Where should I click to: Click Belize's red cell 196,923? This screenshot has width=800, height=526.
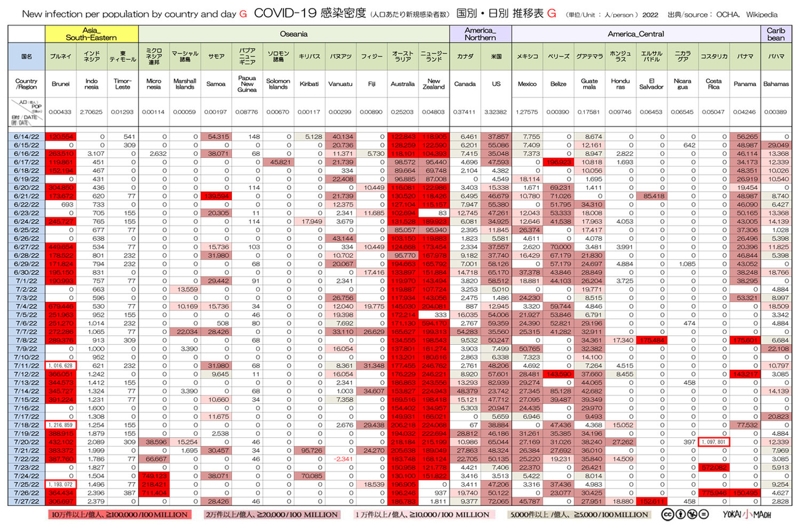pyautogui.click(x=559, y=162)
